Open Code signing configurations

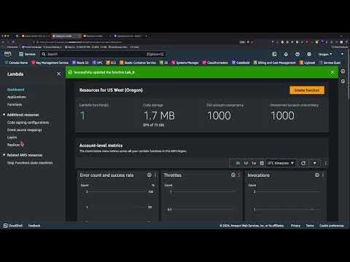point(28,122)
